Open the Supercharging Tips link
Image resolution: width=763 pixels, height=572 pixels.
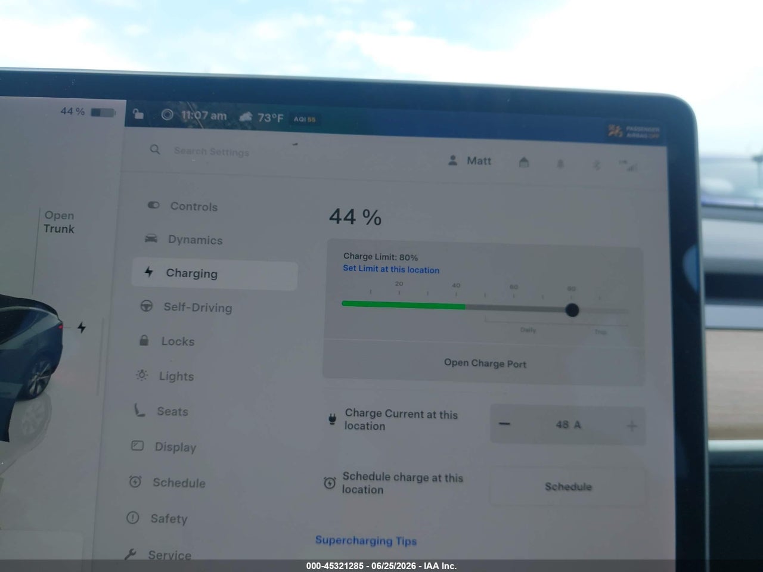click(x=366, y=540)
